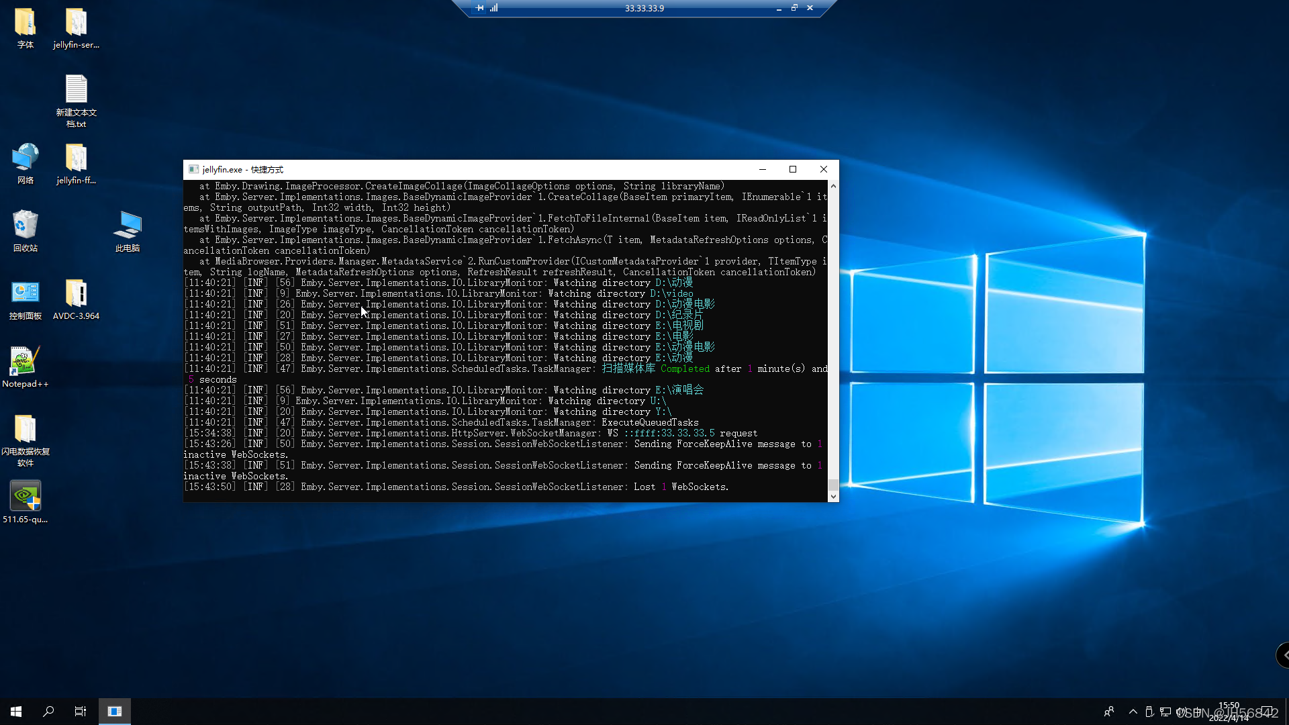Open the jellyfin-ff... folder icon

[76, 158]
